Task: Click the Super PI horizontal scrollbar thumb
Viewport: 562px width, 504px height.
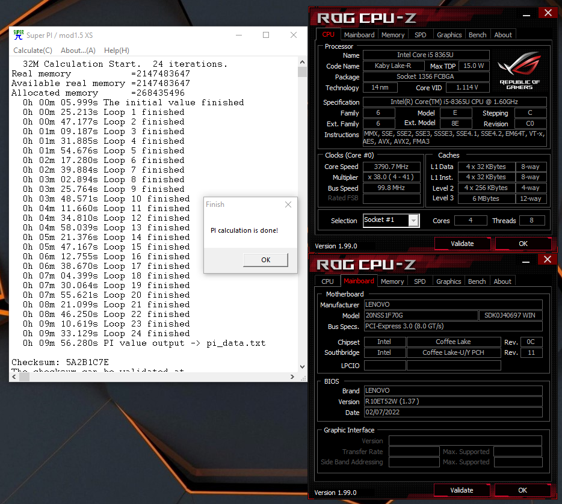Action: [24, 377]
